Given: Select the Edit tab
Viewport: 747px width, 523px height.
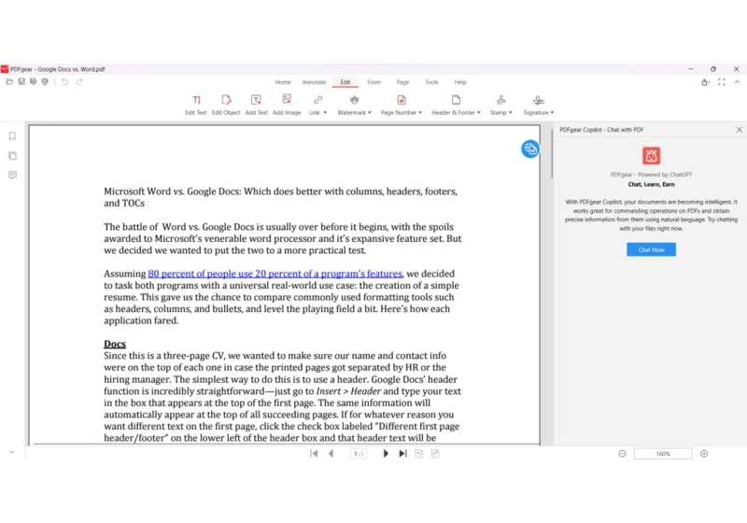Looking at the screenshot, I should [x=345, y=82].
